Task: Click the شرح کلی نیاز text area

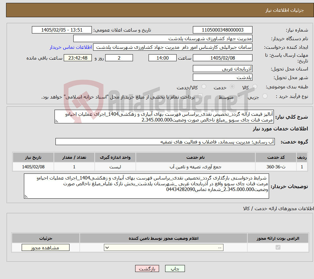Action: pos(164,117)
